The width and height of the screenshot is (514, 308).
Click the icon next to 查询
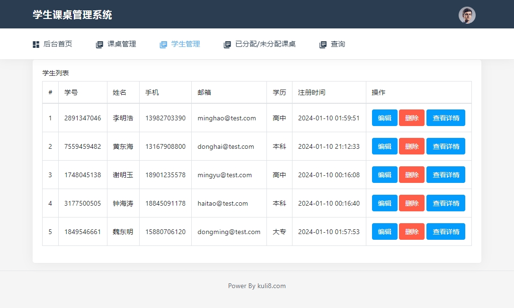[x=323, y=45]
